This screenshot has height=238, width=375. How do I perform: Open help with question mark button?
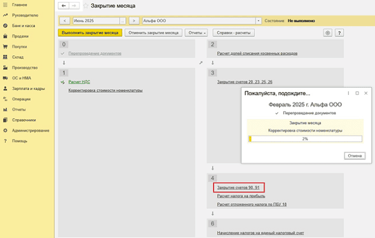[x=339, y=33]
